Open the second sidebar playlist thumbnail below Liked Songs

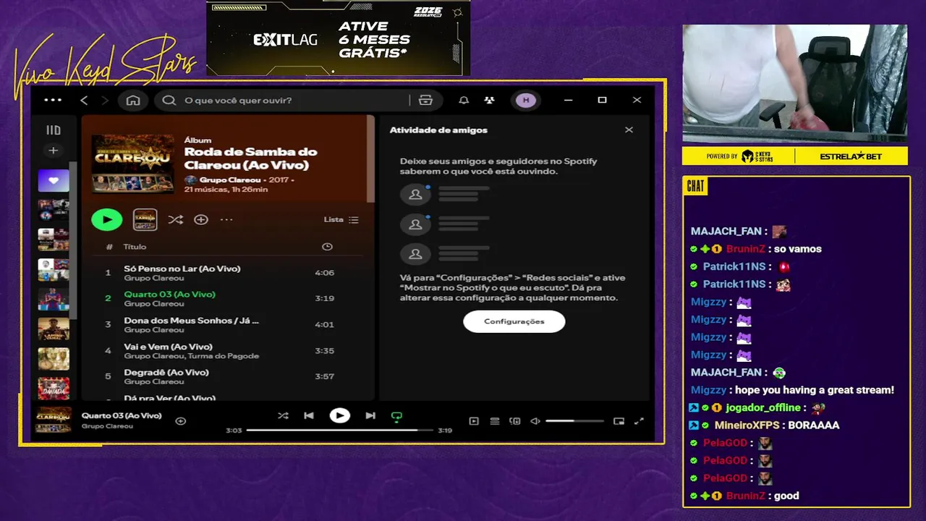pos(54,240)
